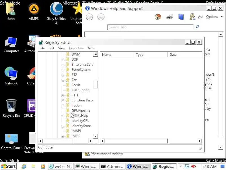Open the File menu in Registry Editor

(x=42, y=48)
